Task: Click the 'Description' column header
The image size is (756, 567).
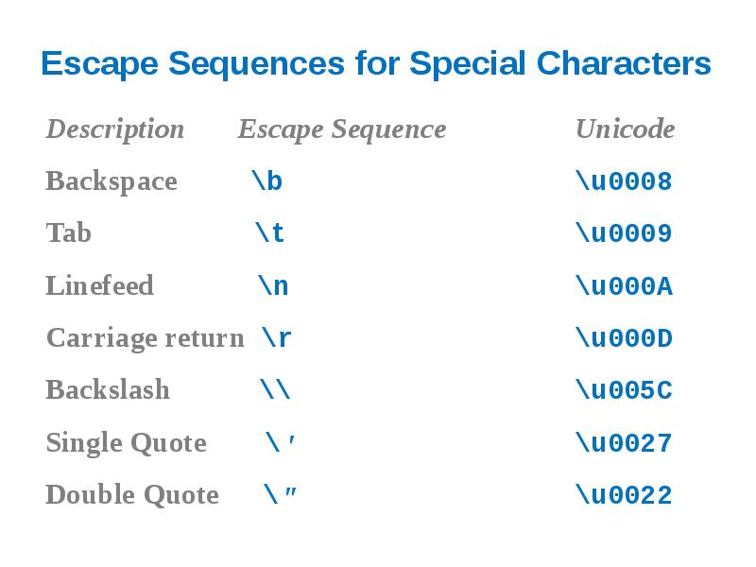Action: point(115,129)
